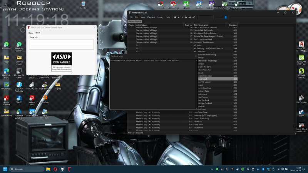This screenshot has height=173, width=308.
Task: Click the foobar2000 seek bar
Action: [x=262, y=17]
